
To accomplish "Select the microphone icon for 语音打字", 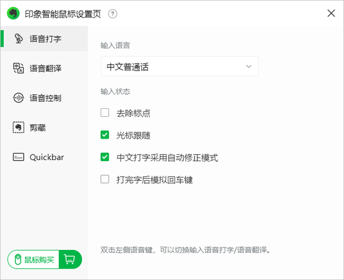I will 19,39.
